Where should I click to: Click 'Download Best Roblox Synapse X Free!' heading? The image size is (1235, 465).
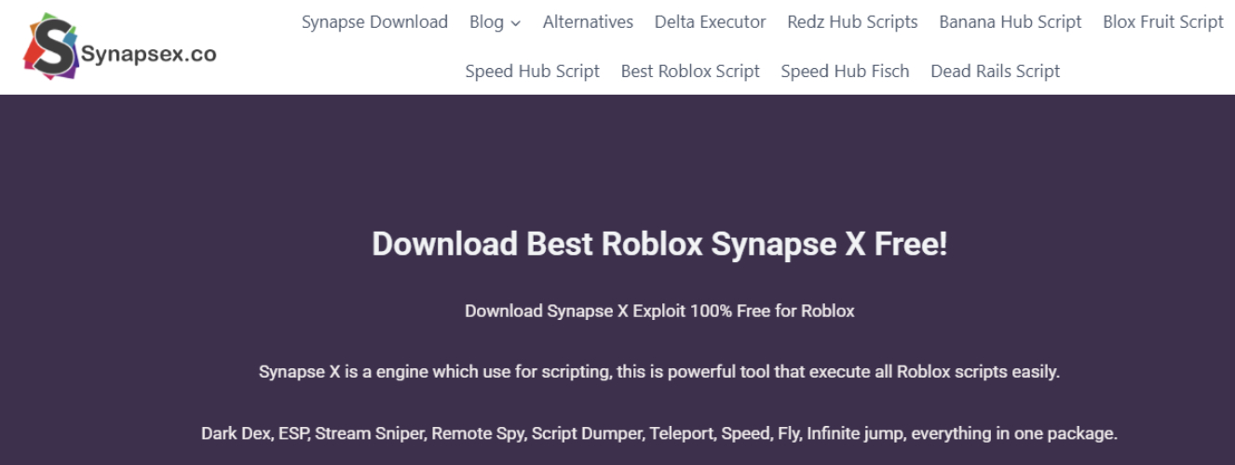tap(659, 244)
